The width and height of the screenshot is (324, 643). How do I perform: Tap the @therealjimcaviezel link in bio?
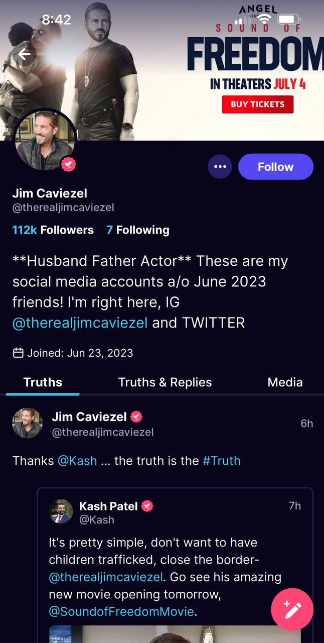(80, 323)
